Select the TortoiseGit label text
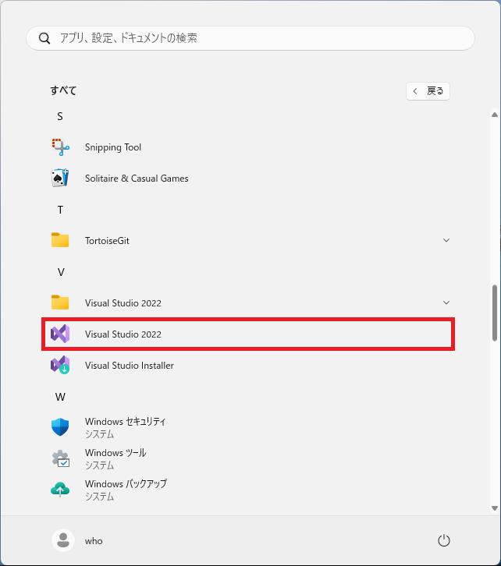The image size is (501, 566). 107,241
